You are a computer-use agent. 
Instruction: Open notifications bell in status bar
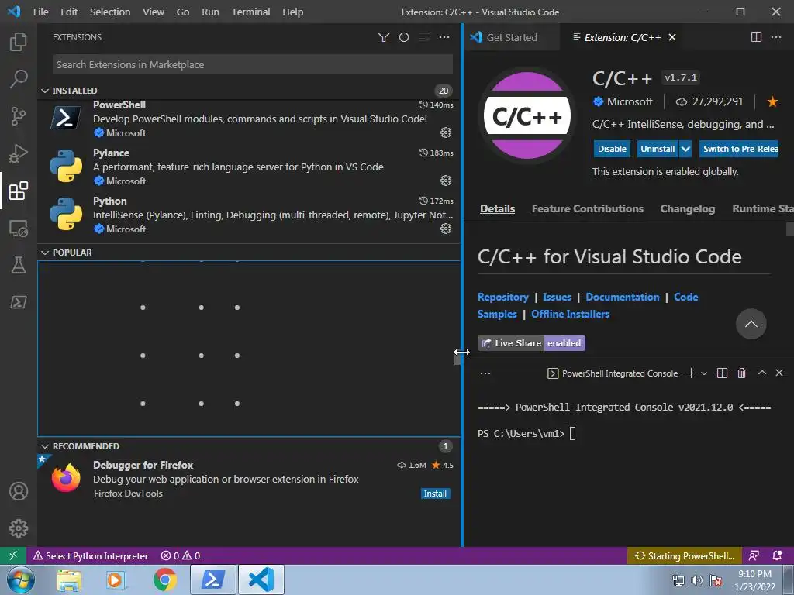pyautogui.click(x=777, y=555)
